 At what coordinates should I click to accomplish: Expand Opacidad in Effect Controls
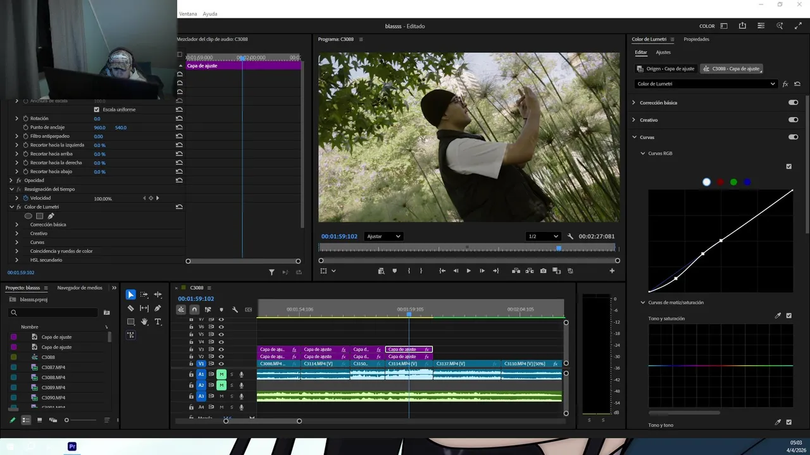coord(11,181)
